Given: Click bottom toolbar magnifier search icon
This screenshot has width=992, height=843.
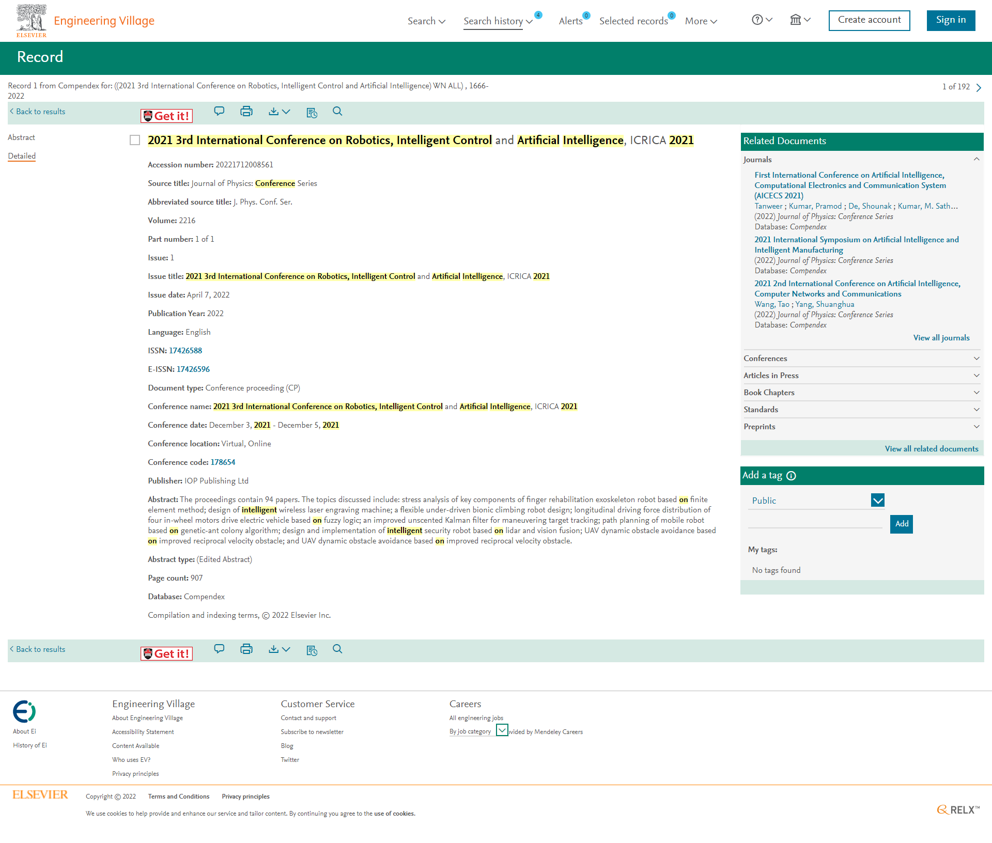Looking at the screenshot, I should (337, 649).
